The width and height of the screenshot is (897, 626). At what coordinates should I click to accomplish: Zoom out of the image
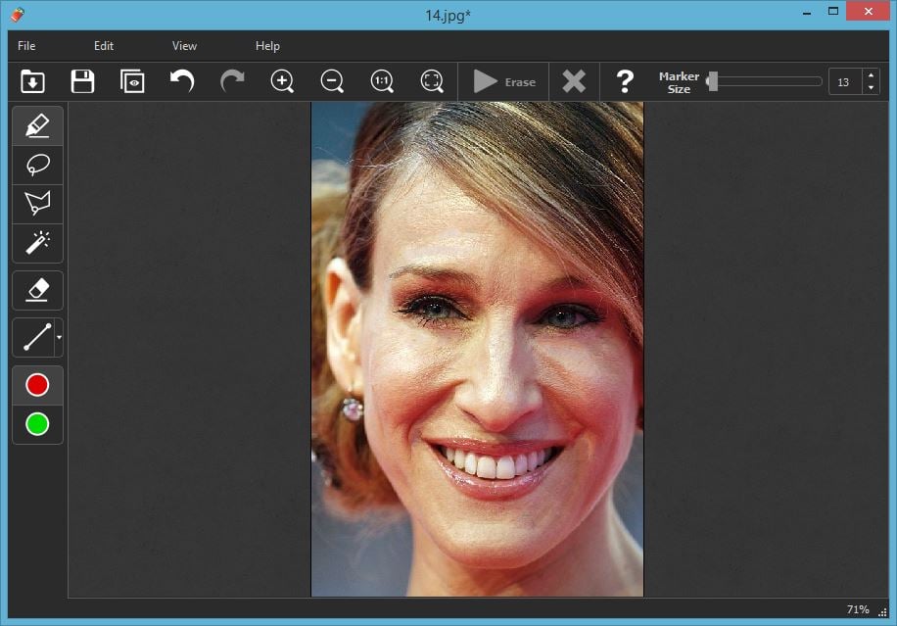(x=332, y=81)
